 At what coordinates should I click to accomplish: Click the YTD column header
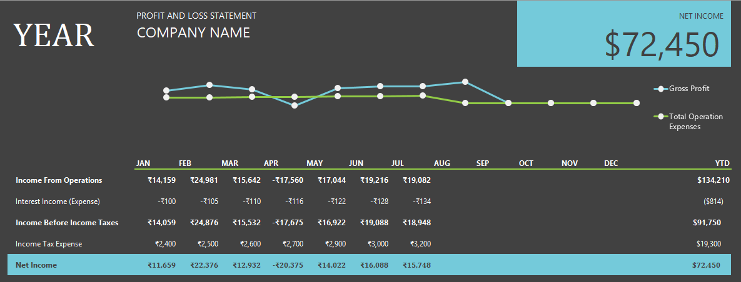coord(722,163)
